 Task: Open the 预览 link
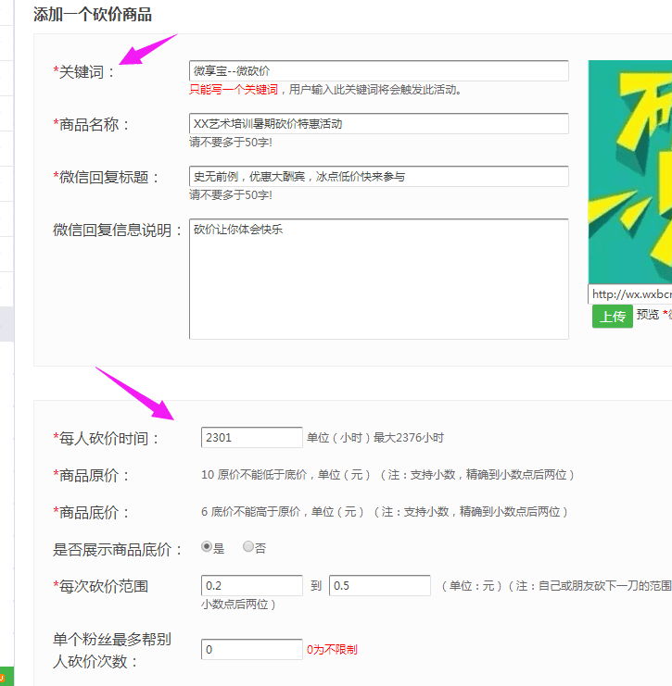tap(648, 315)
